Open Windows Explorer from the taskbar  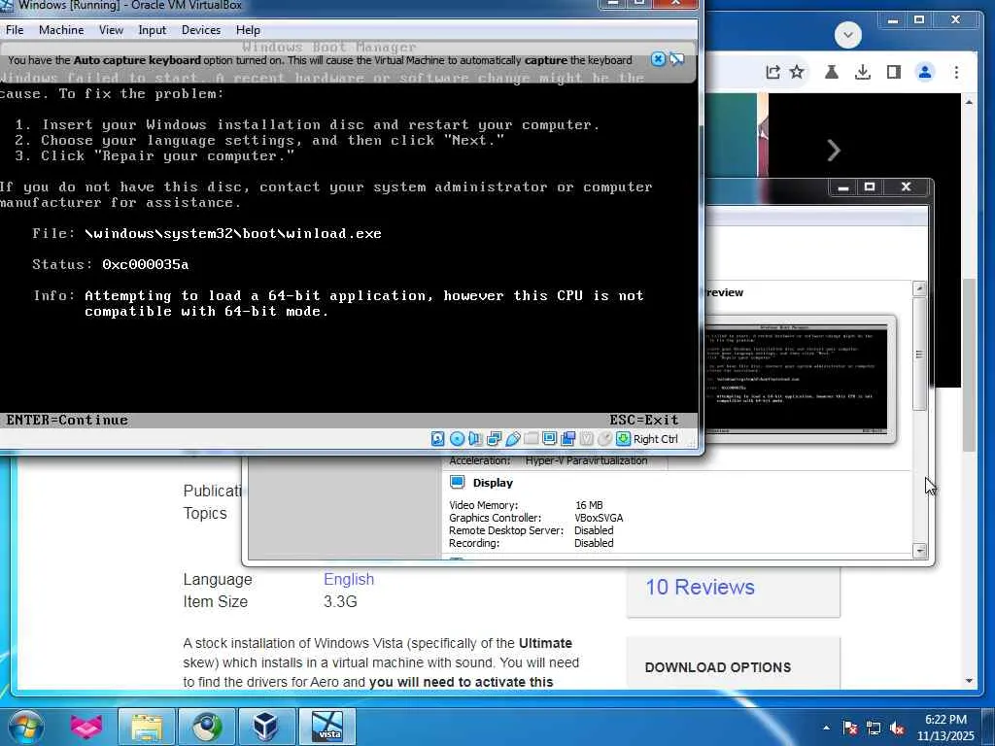point(147,727)
